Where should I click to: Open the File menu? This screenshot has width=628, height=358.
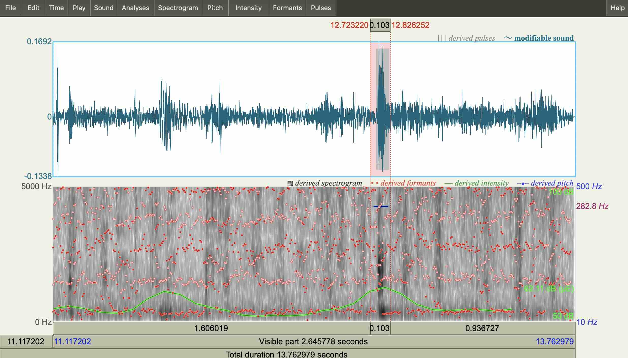pyautogui.click(x=11, y=8)
